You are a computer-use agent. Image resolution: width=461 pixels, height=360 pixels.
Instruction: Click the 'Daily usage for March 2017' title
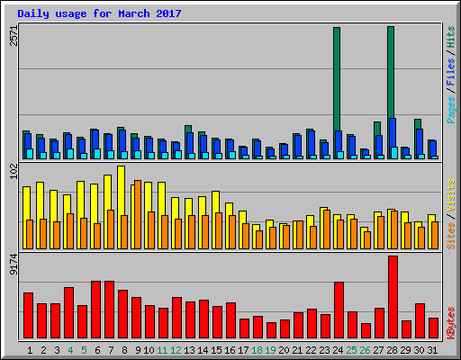click(99, 13)
